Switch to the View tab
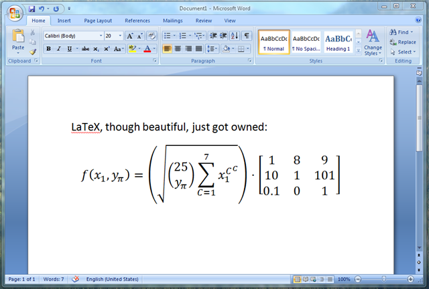This screenshot has width=429, height=289. click(230, 21)
